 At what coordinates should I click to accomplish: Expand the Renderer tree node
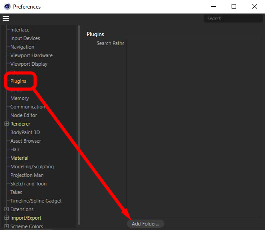point(6,124)
